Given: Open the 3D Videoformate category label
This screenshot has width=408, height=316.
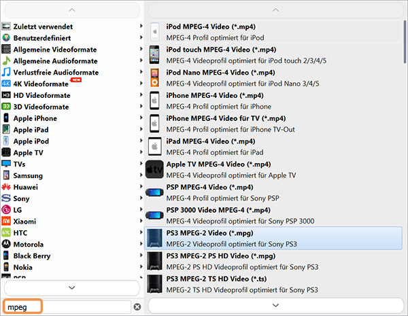Looking at the screenshot, I should (x=41, y=107).
